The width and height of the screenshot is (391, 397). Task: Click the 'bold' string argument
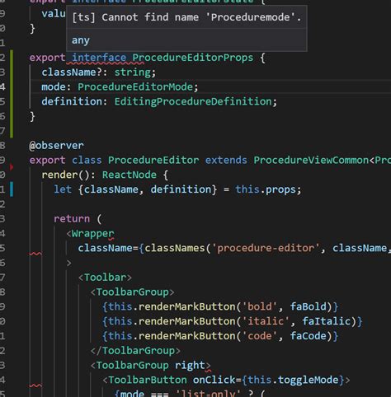(x=259, y=306)
